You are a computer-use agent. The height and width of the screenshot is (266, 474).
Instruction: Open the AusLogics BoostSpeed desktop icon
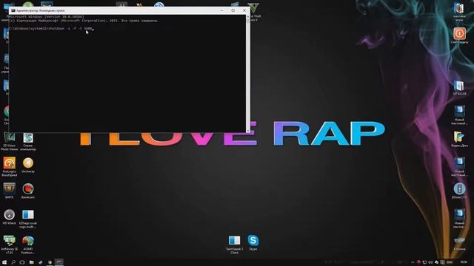coord(9,166)
